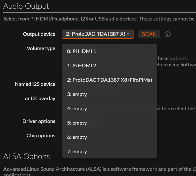Click the Volume type label
Image resolution: width=196 pixels, height=176 pixels.
click(41, 48)
